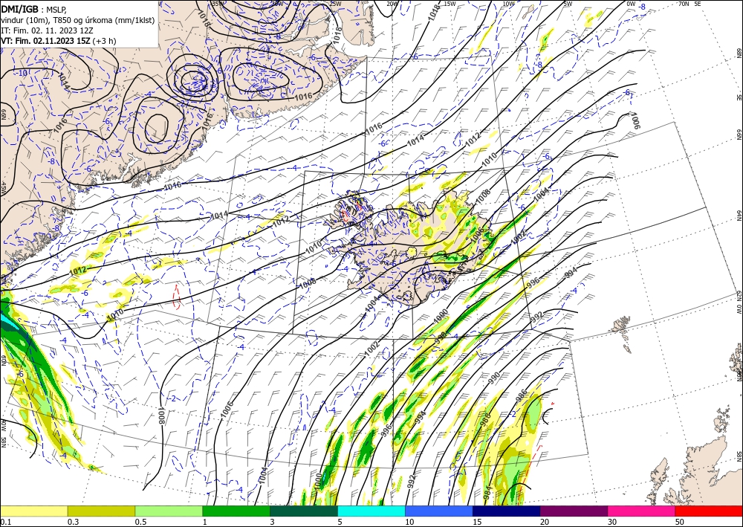Click the '0.3' legend scale value
This screenshot has width=743, height=527.
click(x=73, y=522)
